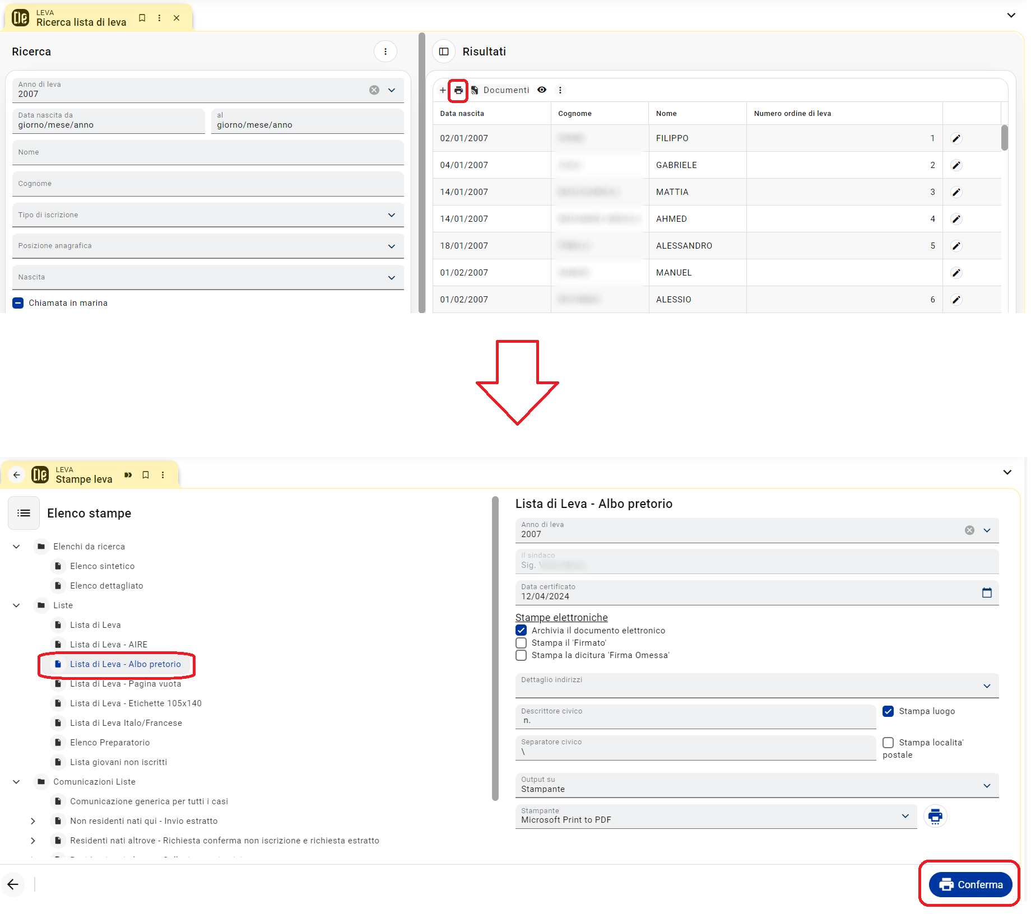
Task: Click the print icon in Risultati toolbar
Action: pyautogui.click(x=458, y=90)
